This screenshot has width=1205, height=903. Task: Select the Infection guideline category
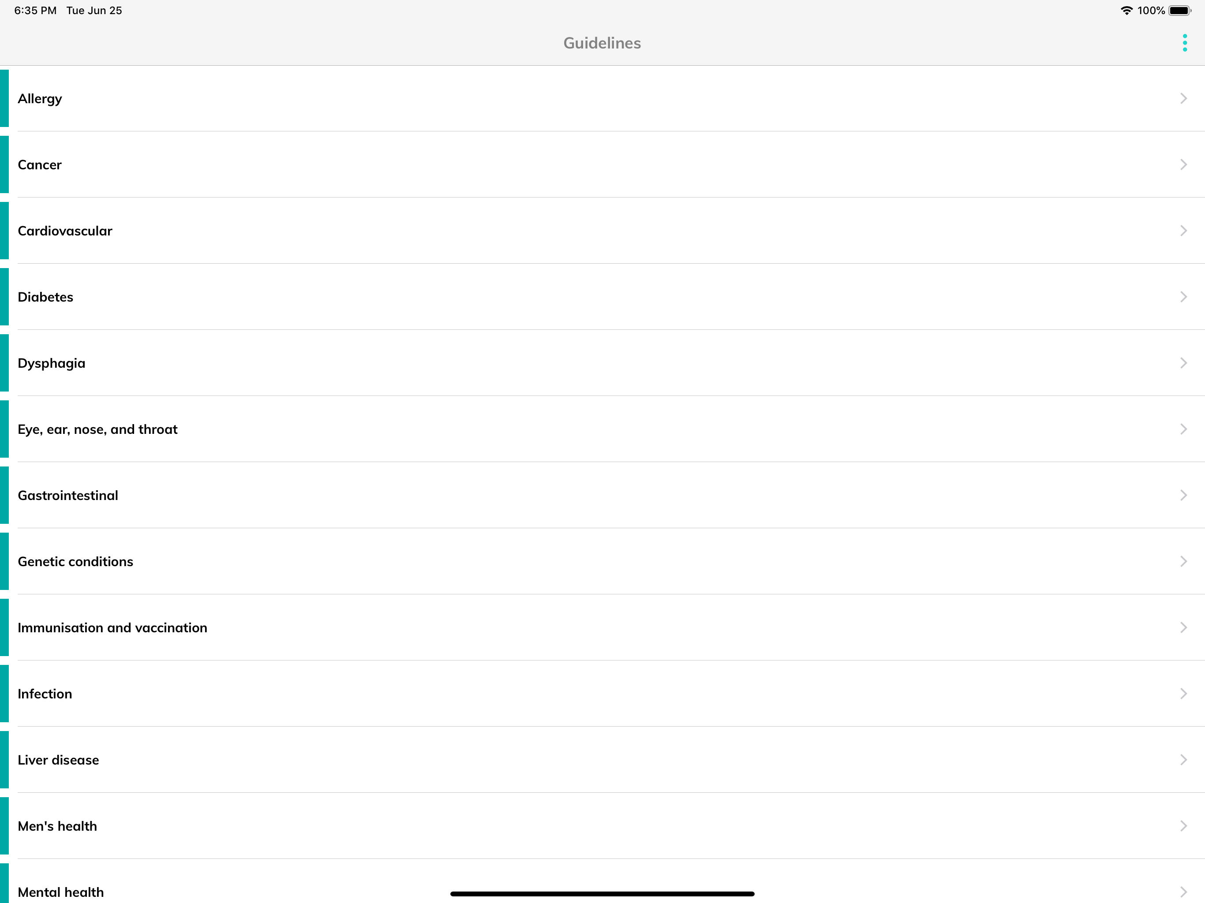[x=45, y=694]
